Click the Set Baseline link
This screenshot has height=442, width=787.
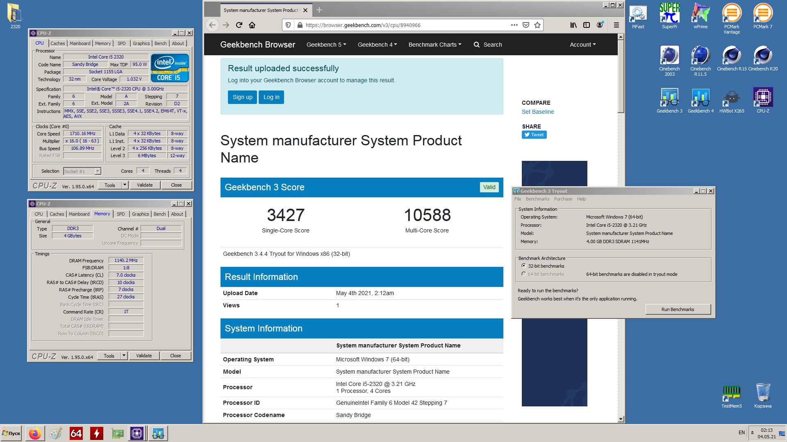(538, 112)
